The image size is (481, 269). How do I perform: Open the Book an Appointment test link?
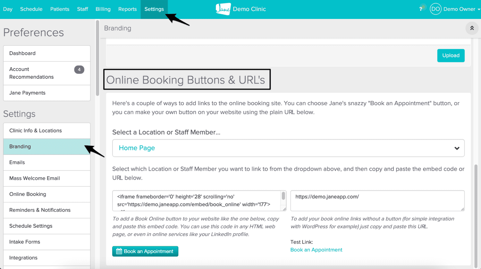click(x=316, y=250)
